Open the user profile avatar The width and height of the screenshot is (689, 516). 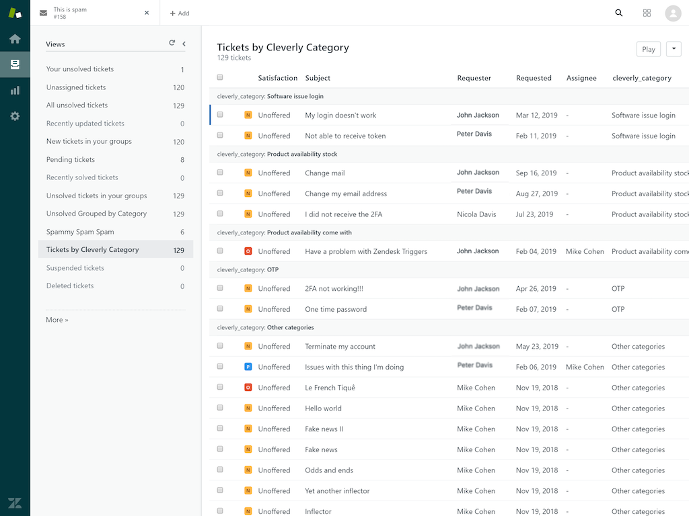(673, 13)
